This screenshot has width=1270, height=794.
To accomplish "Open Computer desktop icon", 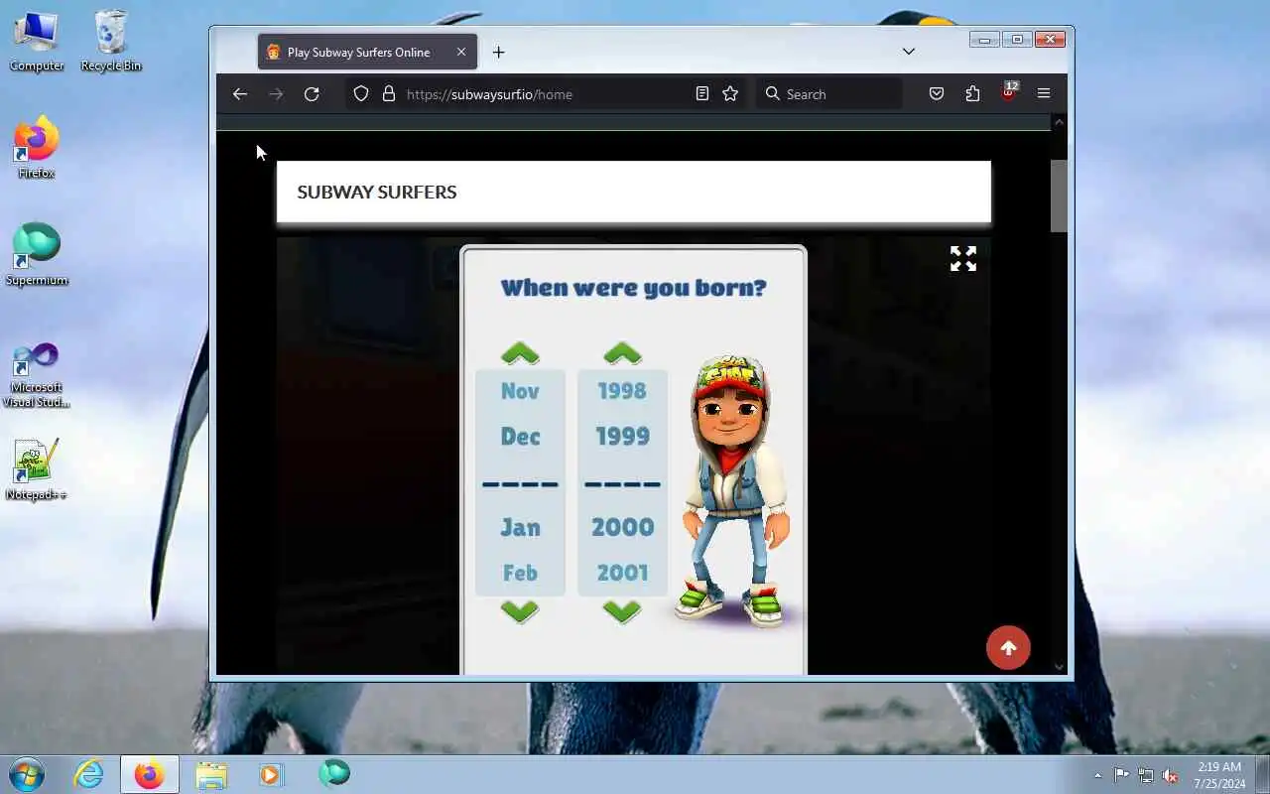I will point(37,41).
